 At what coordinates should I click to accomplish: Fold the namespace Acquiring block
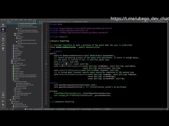point(48,41)
